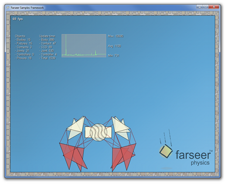Screen dimensions: 226x184
Task: Close the Farseer Samples Framework window
Action: (214, 7)
